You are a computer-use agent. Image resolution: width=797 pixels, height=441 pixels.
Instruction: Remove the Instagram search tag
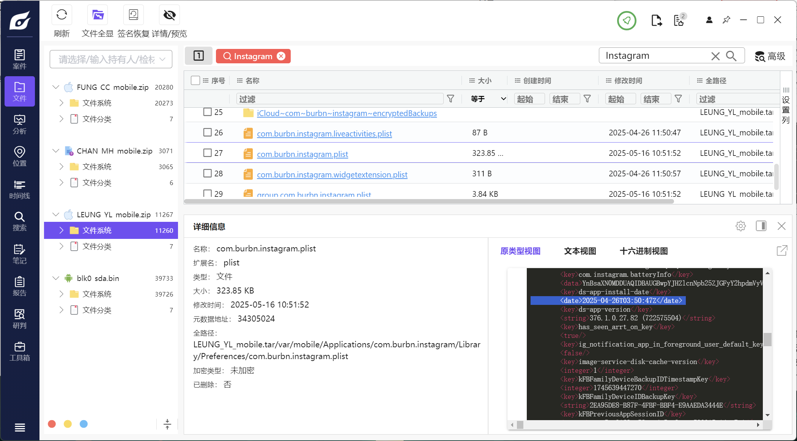pyautogui.click(x=281, y=56)
